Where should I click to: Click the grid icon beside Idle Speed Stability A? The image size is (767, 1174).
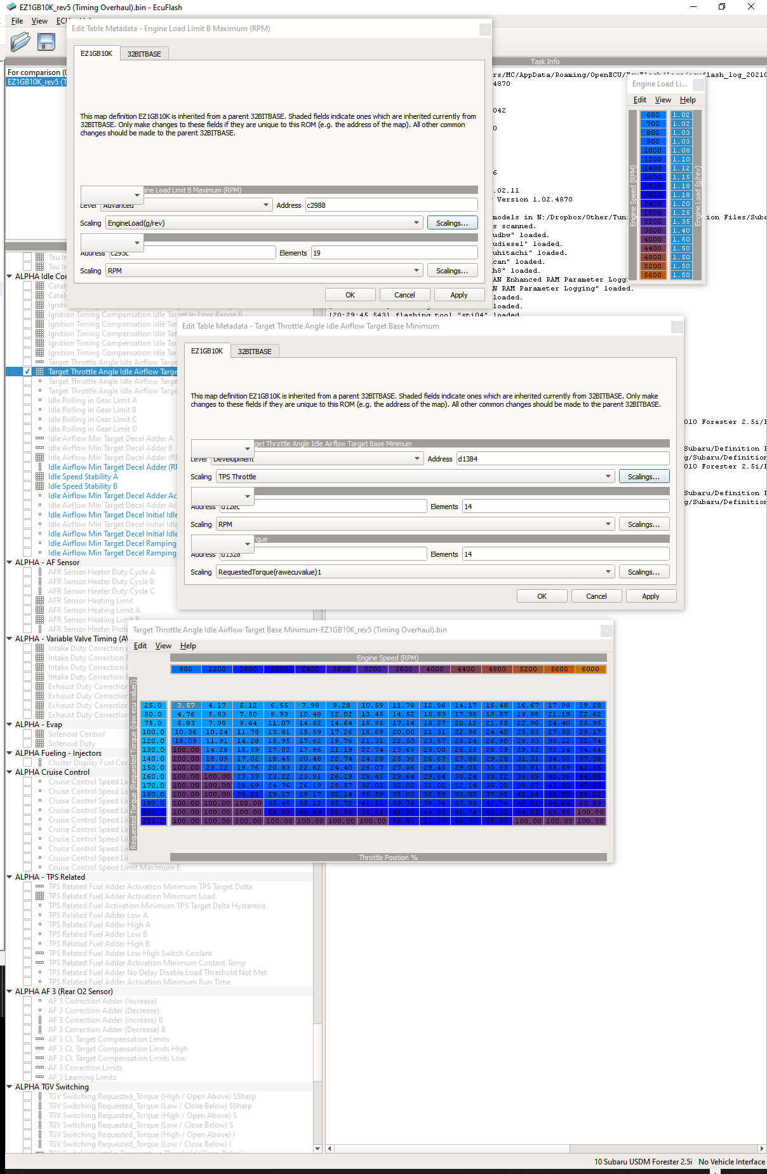tap(40, 477)
